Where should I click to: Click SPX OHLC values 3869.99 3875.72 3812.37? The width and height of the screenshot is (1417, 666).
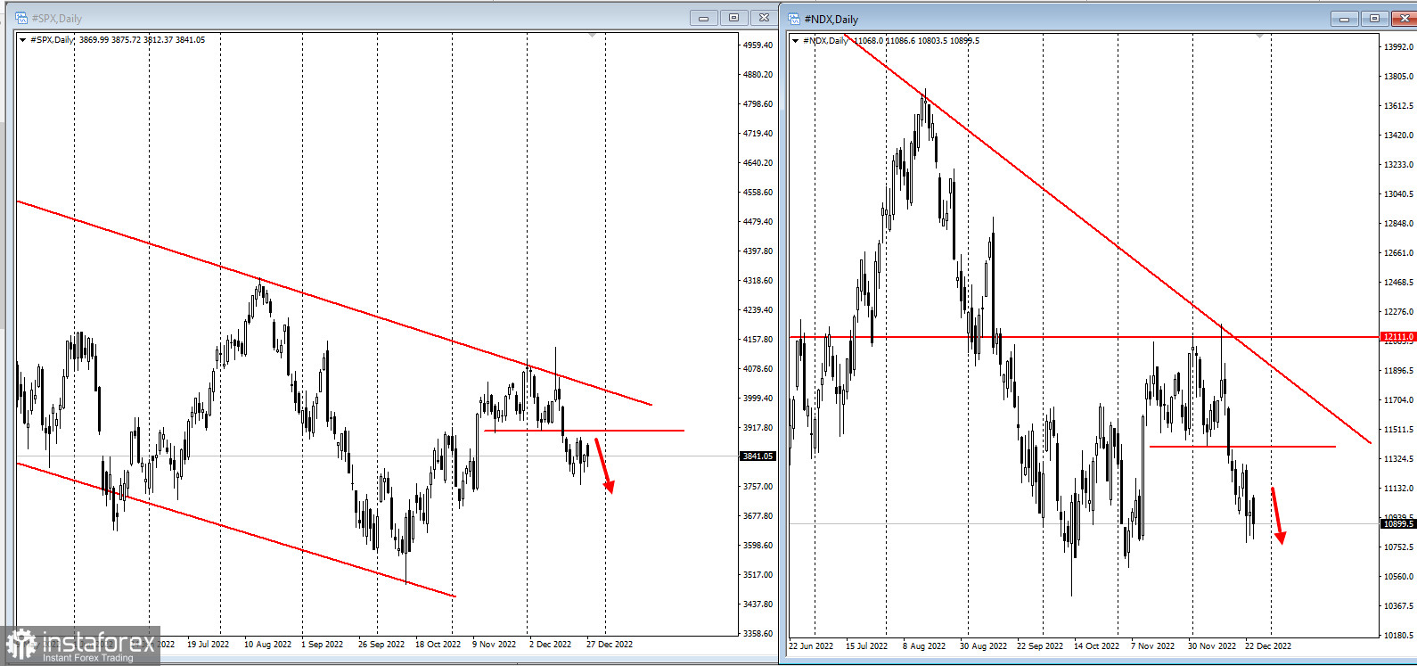pos(126,39)
